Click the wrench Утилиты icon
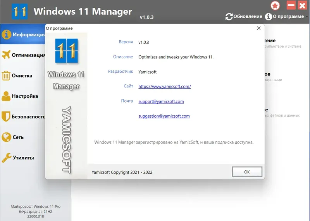 [x=7, y=158]
